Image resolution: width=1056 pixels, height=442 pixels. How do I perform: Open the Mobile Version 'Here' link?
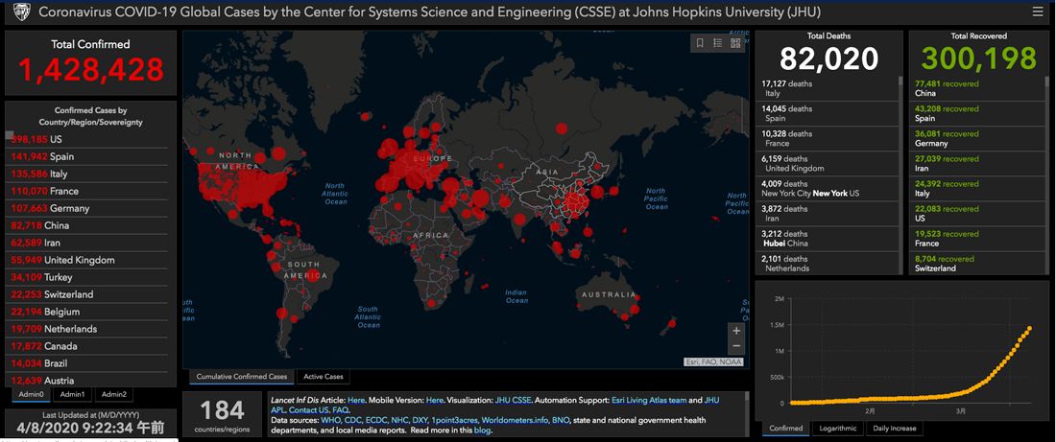point(434,400)
